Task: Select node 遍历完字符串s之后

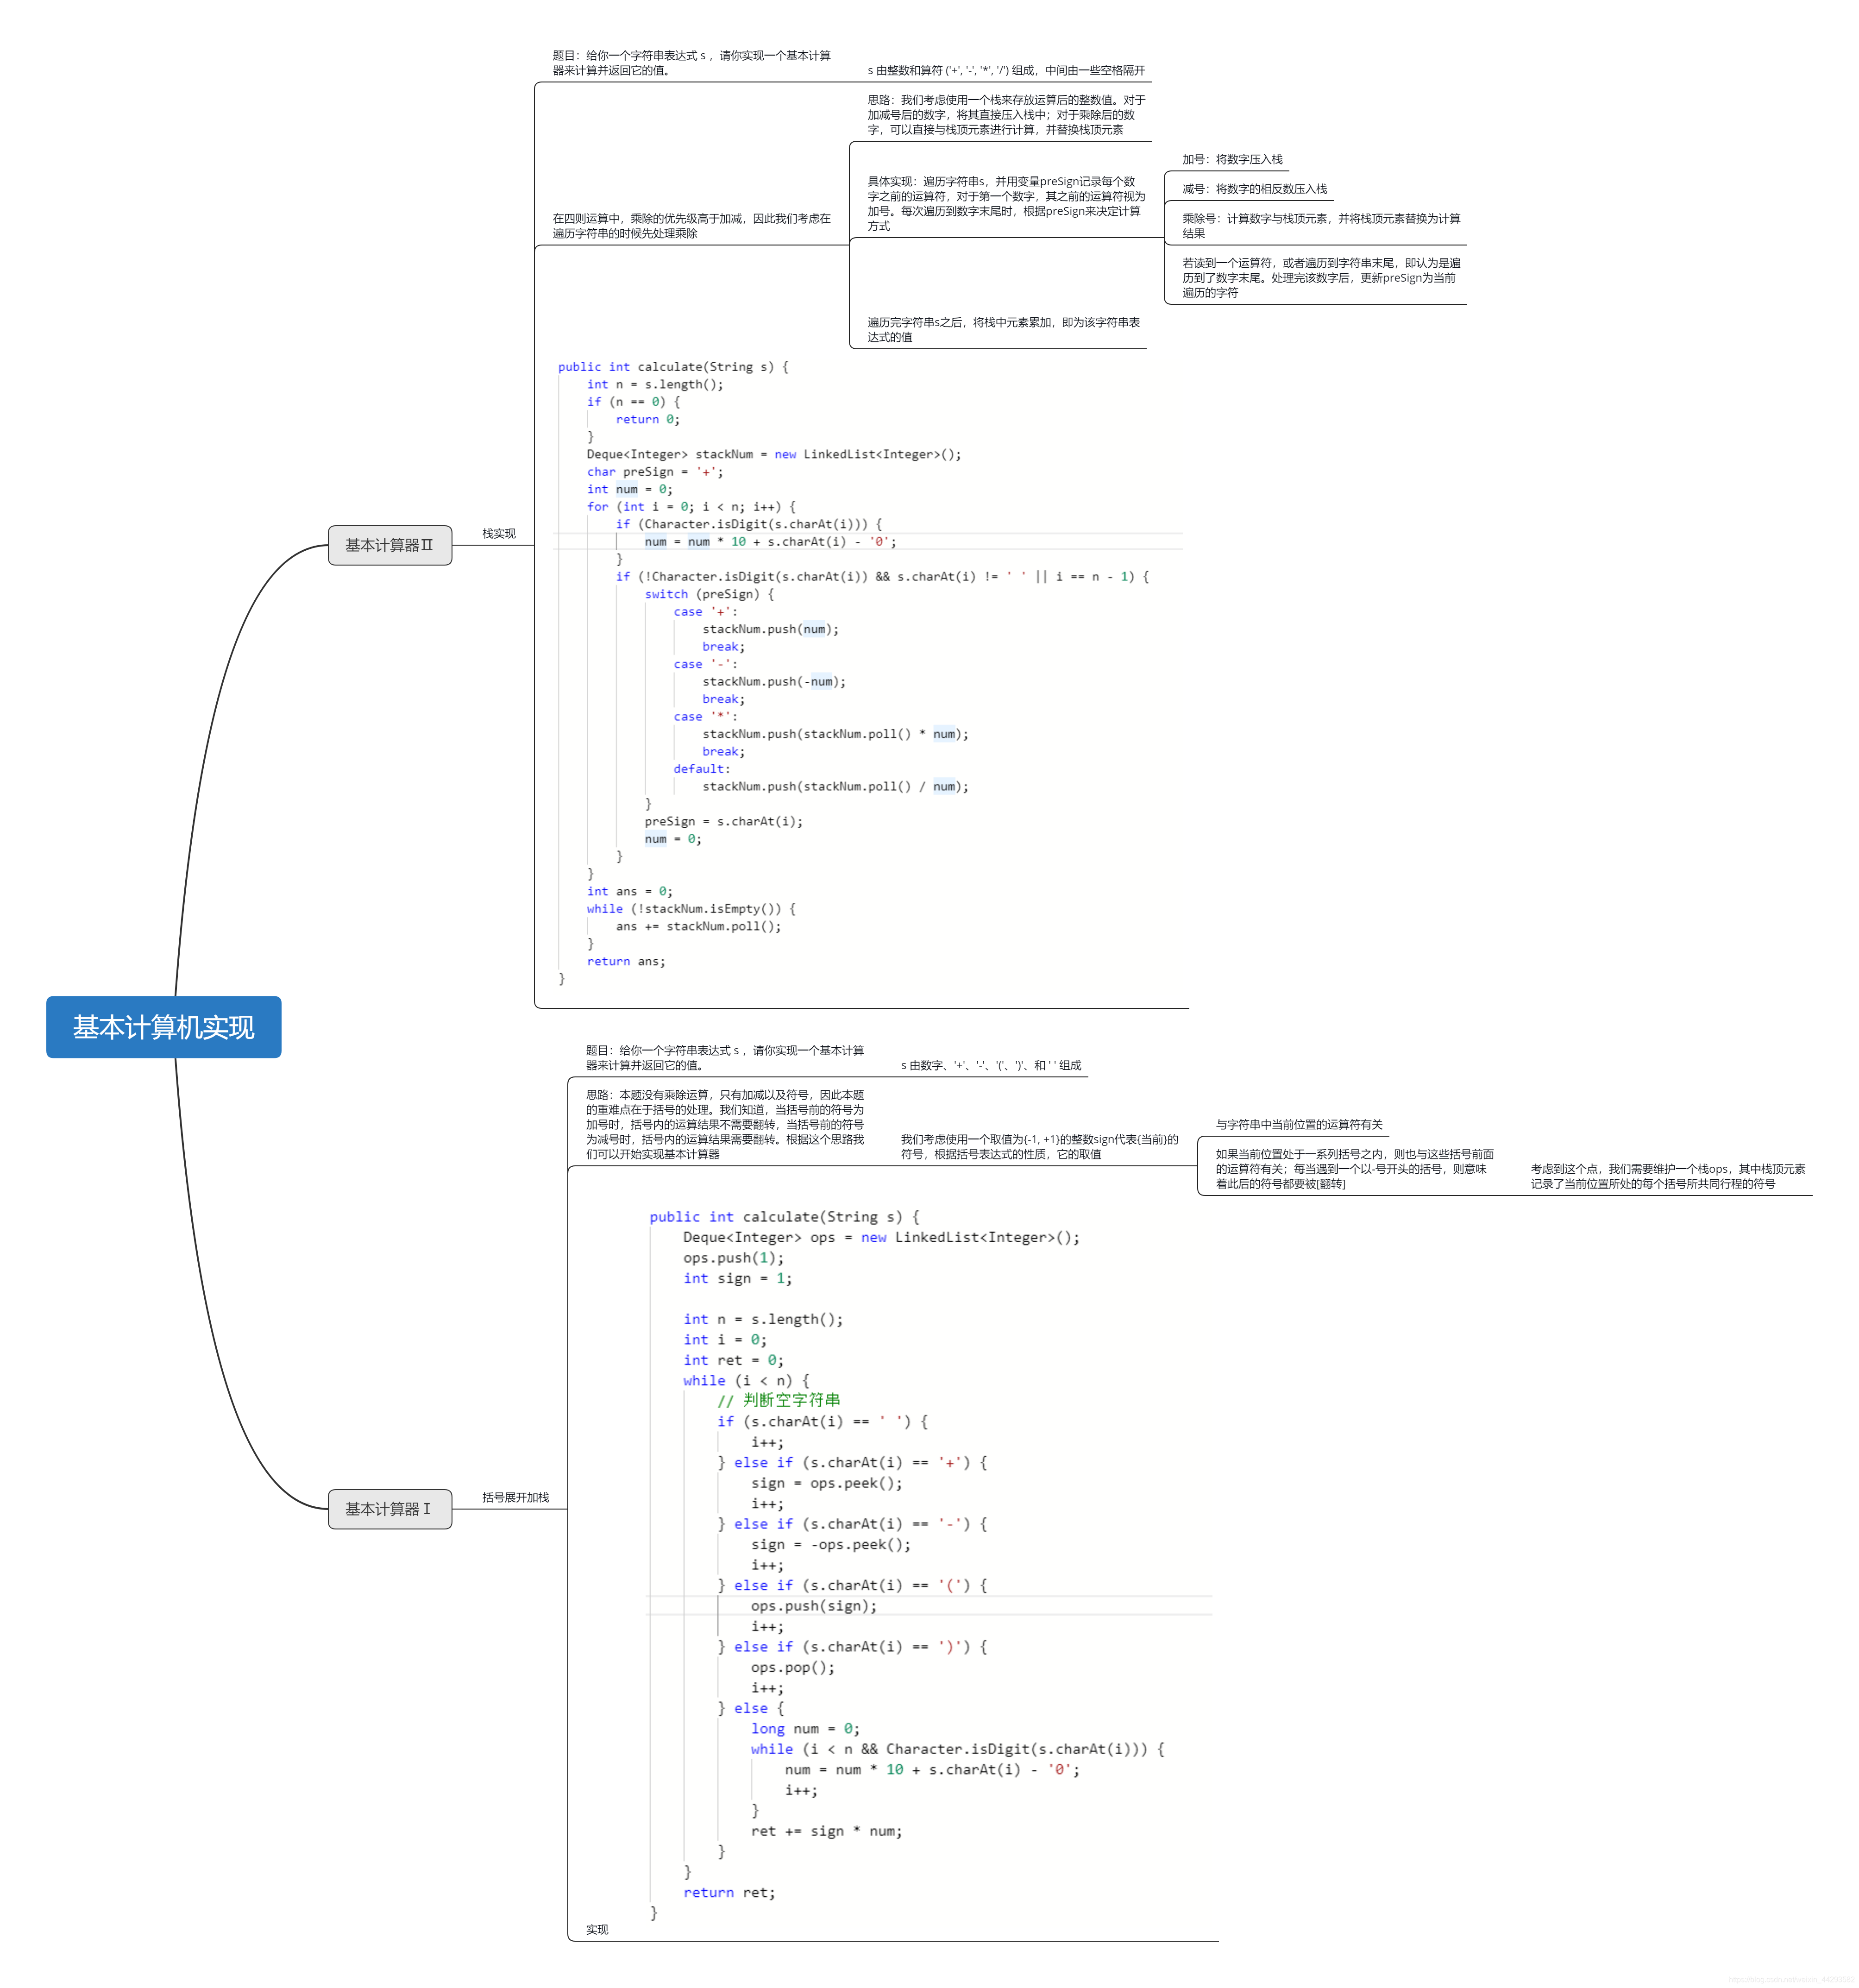Action: (1003, 330)
